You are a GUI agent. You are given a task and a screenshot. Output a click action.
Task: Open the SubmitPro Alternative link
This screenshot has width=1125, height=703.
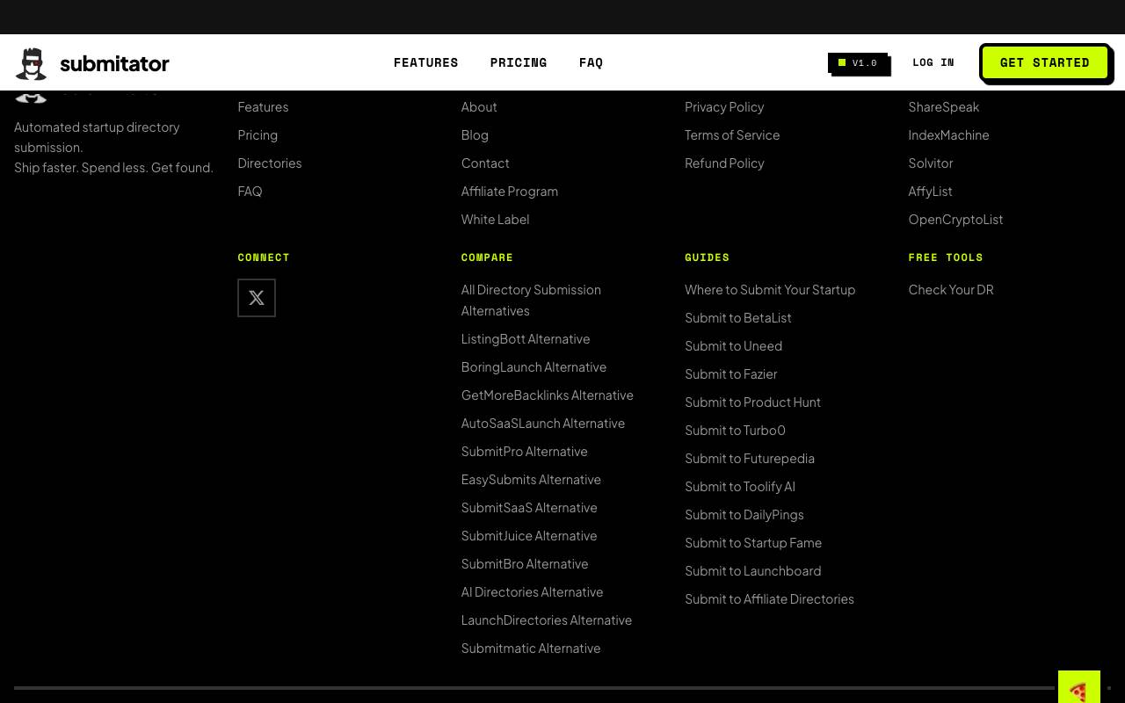point(525,451)
